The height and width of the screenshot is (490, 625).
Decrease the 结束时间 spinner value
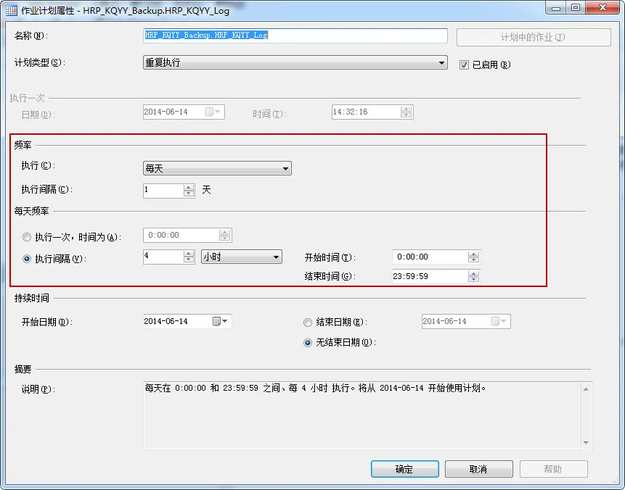pyautogui.click(x=473, y=279)
